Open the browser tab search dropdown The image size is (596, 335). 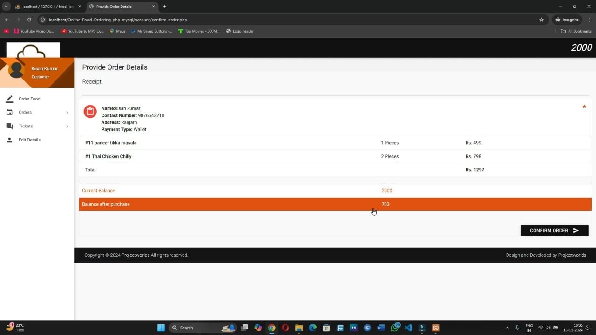[7, 7]
